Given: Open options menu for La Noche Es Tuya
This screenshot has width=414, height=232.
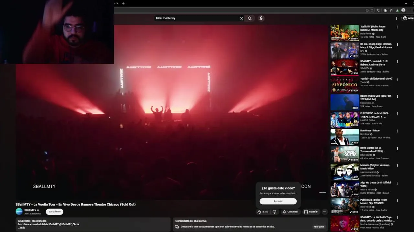Looking at the screenshot, I should (397, 218).
